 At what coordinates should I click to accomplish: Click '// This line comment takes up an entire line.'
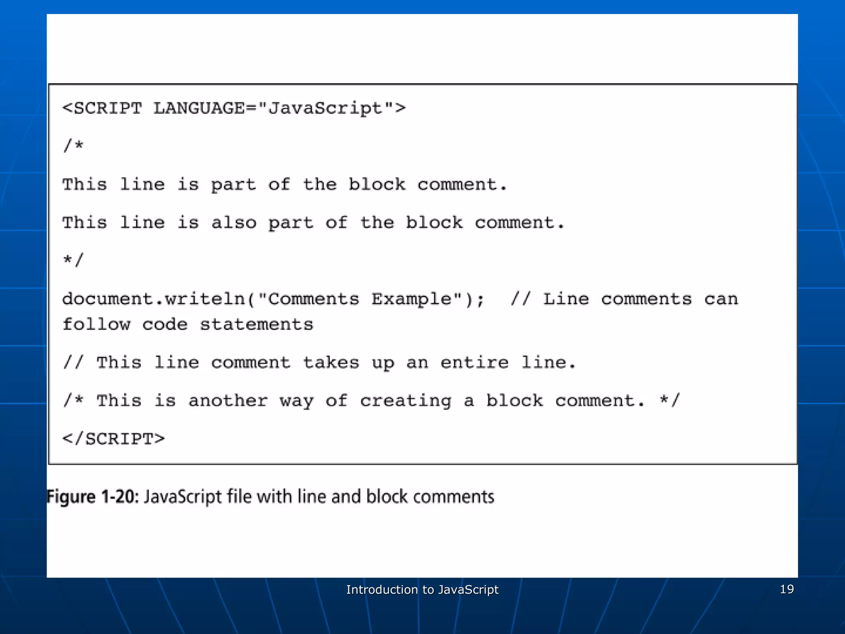[319, 363]
